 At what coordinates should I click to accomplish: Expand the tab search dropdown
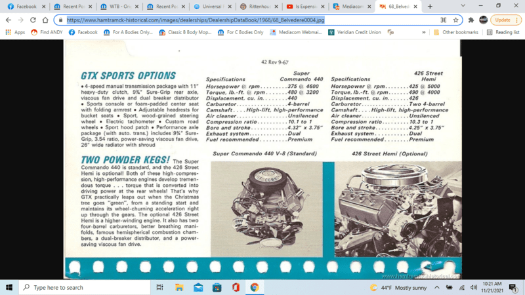click(463, 6)
